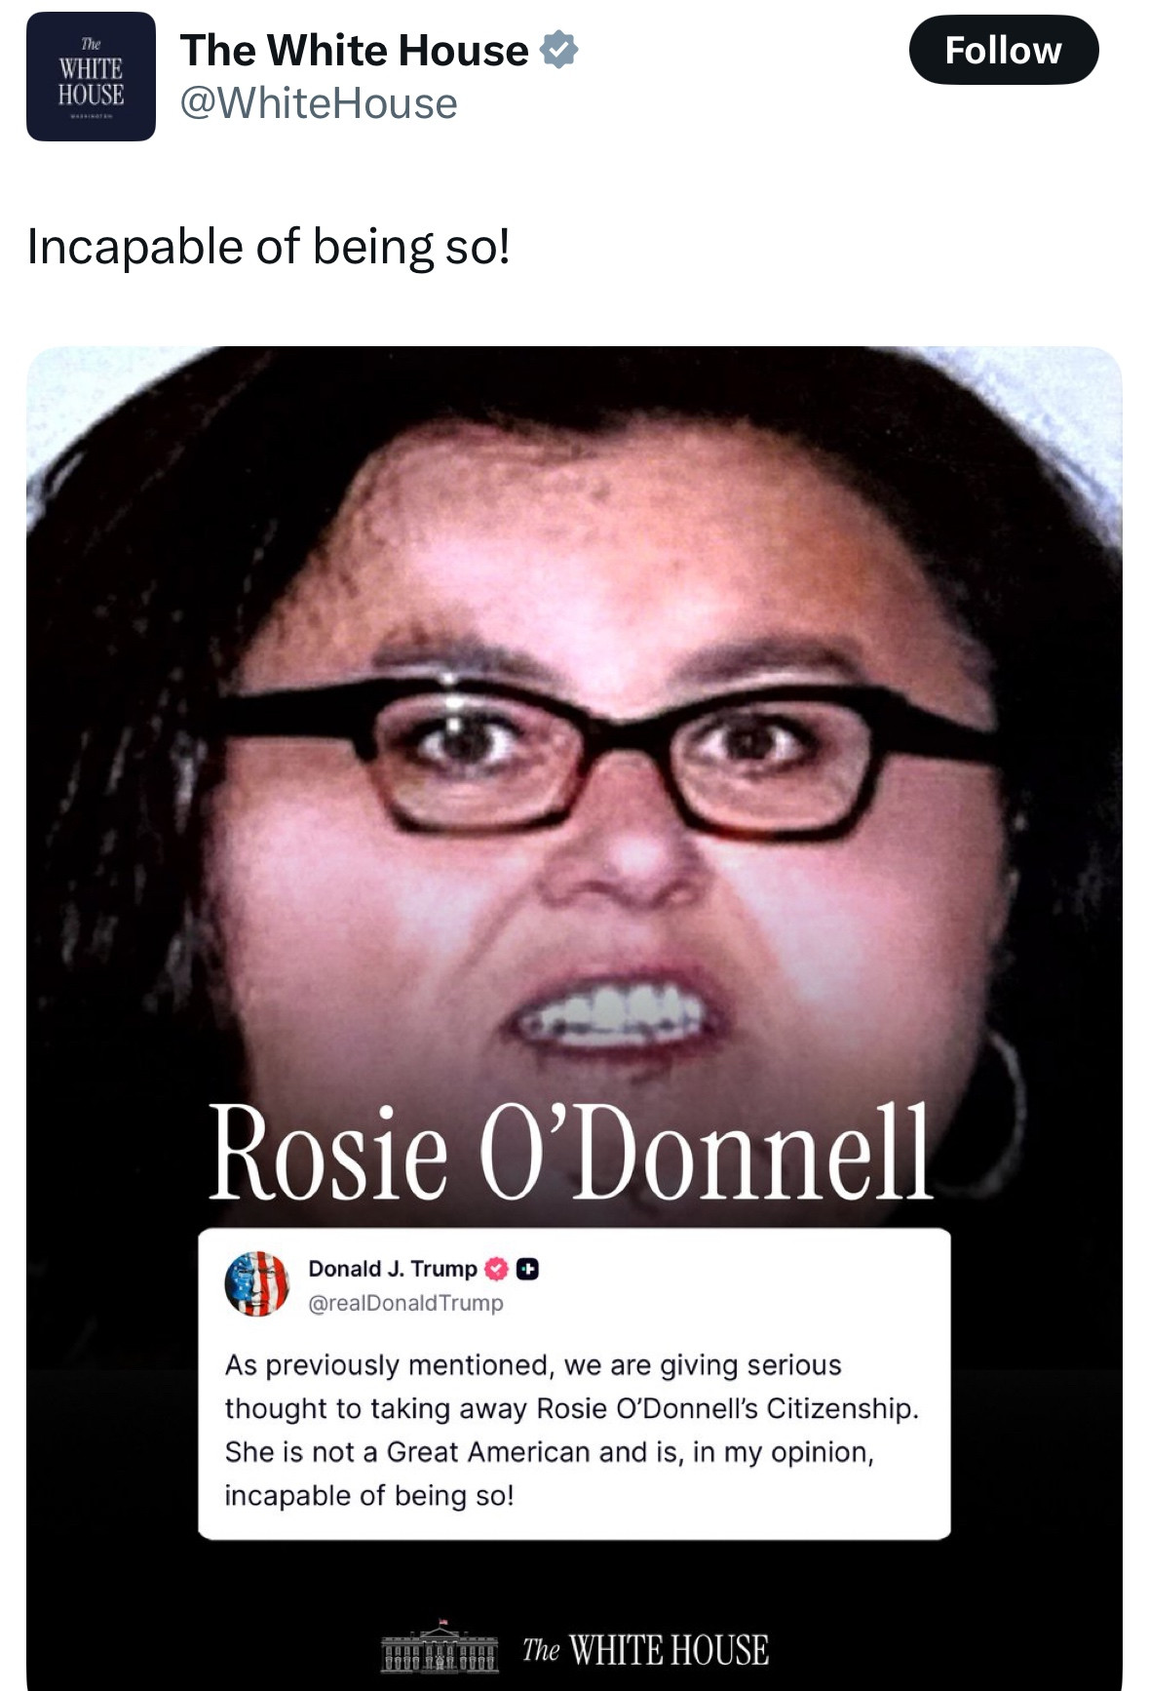Click the @WhiteHouse handle
The image size is (1149, 1691).
pyautogui.click(x=319, y=103)
